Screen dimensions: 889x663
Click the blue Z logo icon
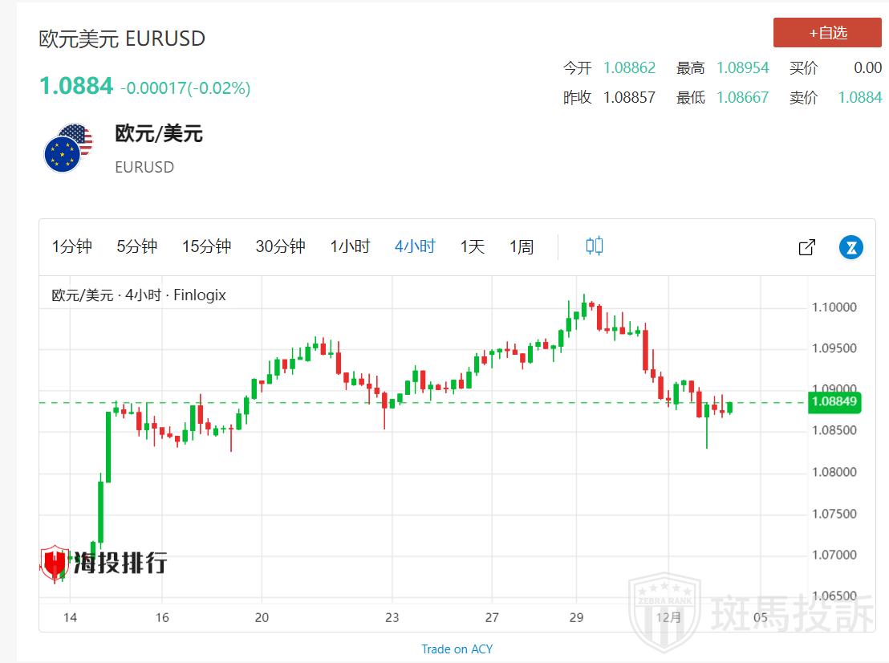pyautogui.click(x=850, y=247)
